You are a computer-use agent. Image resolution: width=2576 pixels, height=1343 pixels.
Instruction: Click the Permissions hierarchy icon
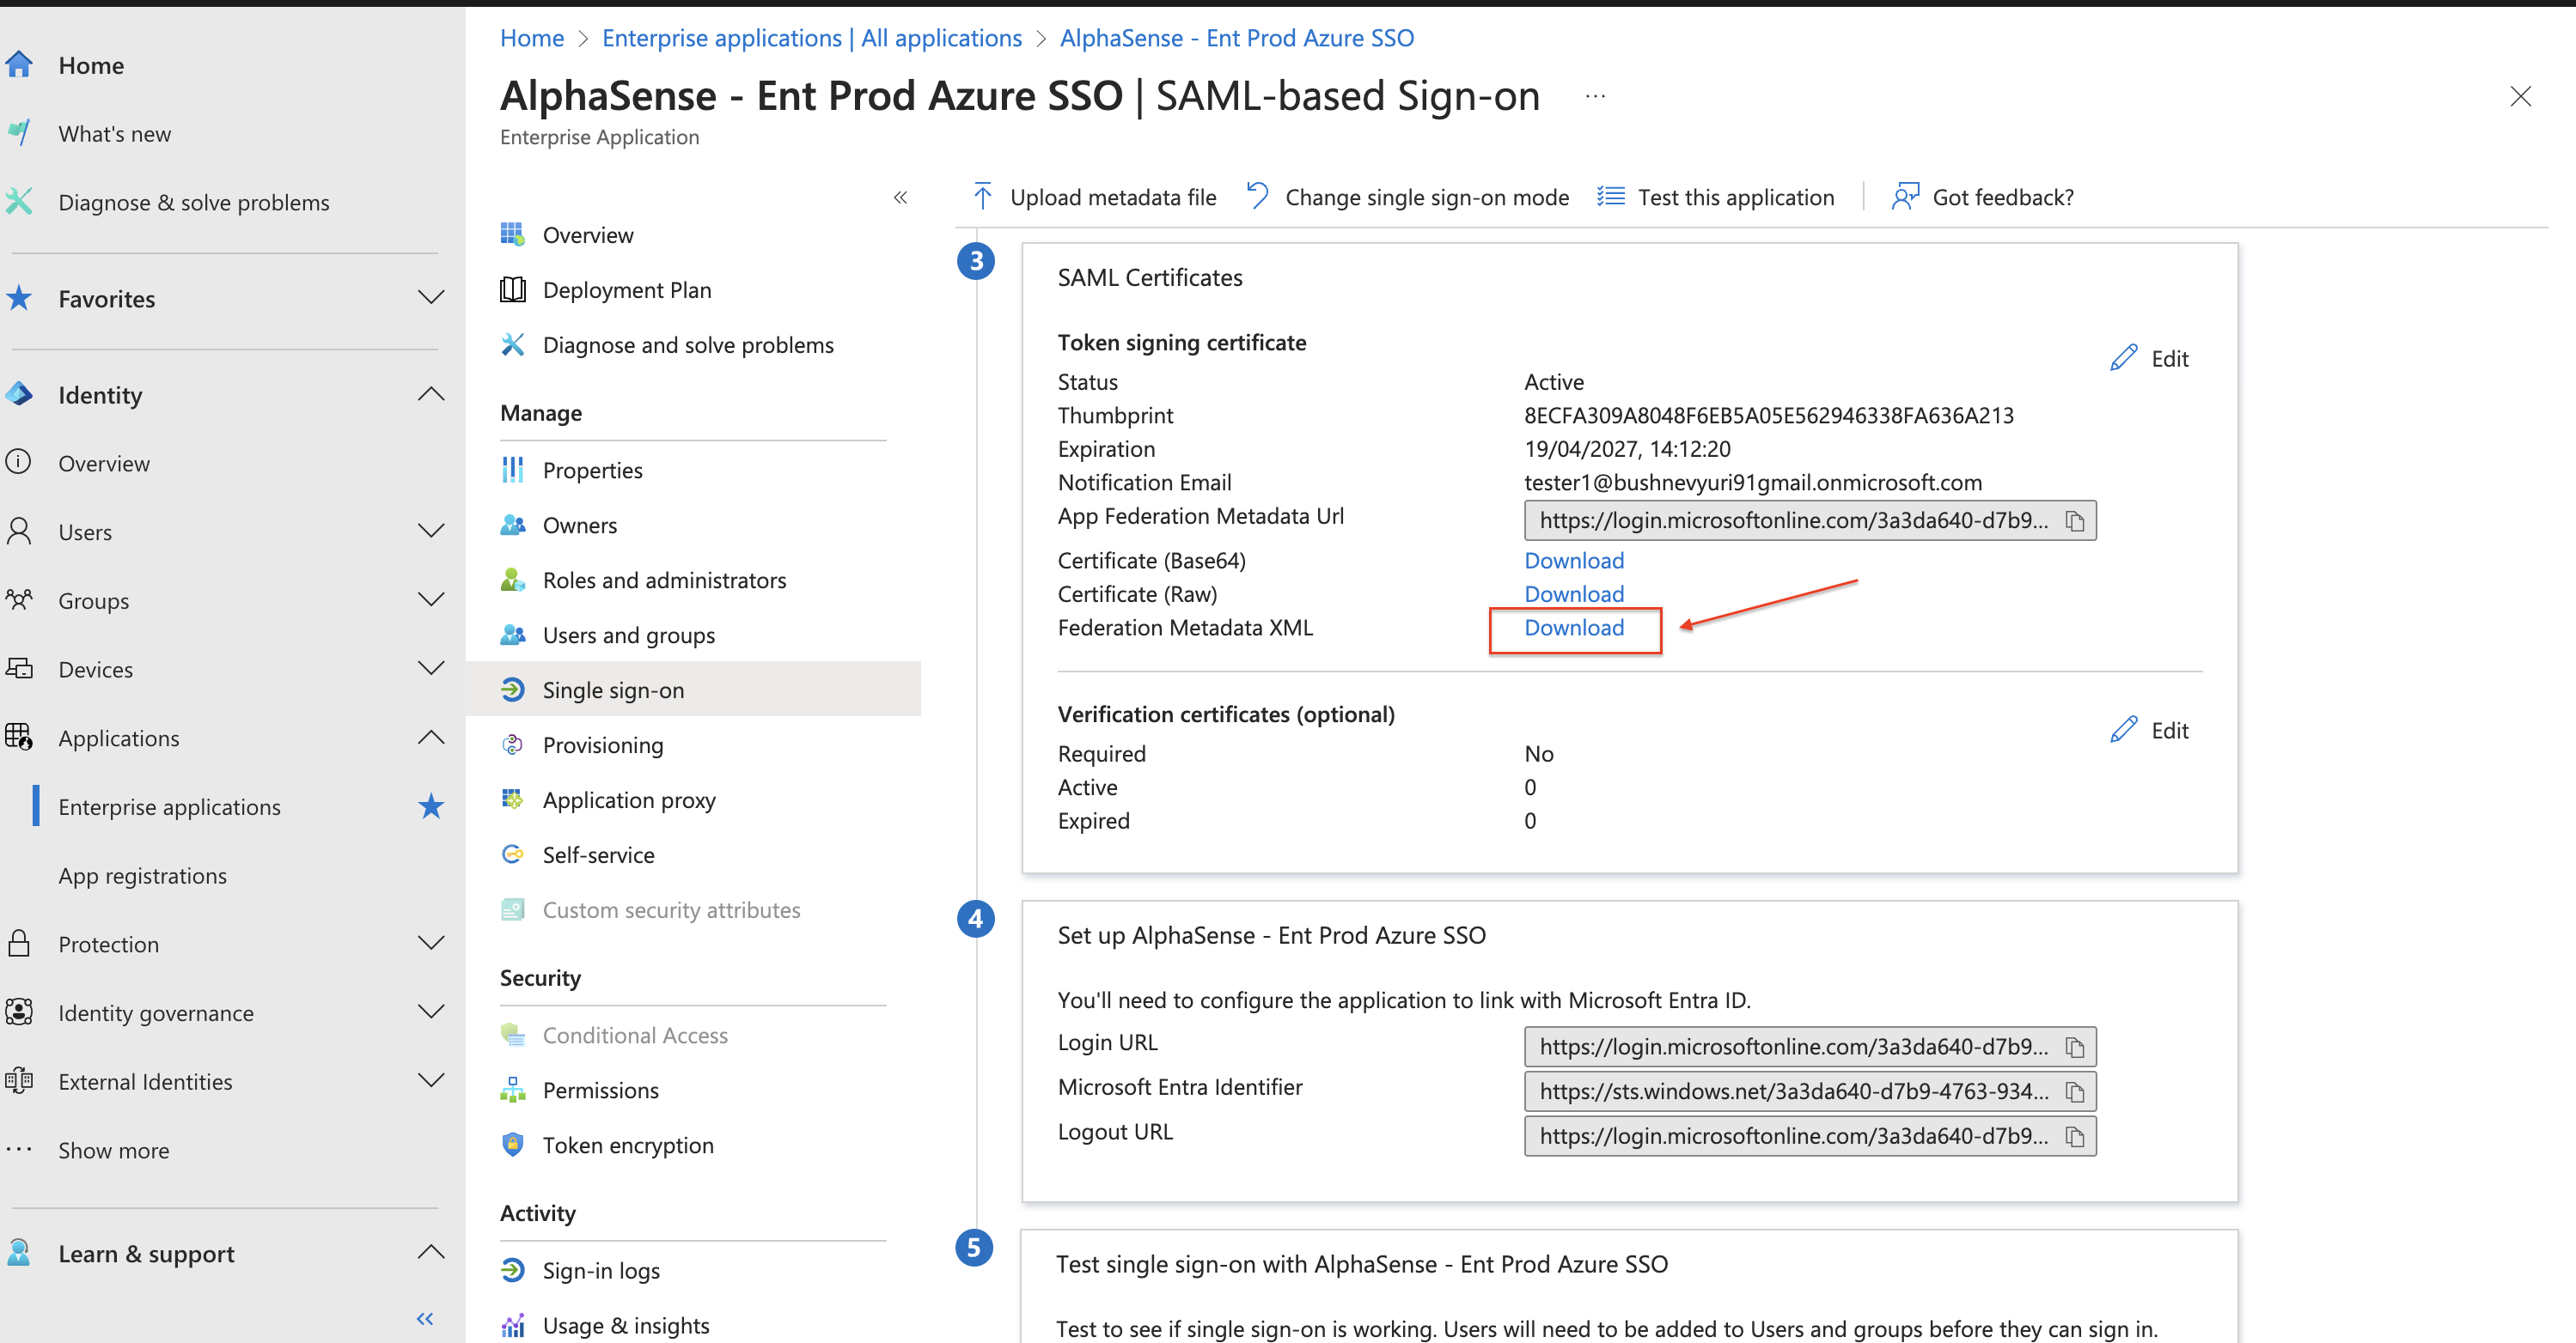[x=513, y=1089]
